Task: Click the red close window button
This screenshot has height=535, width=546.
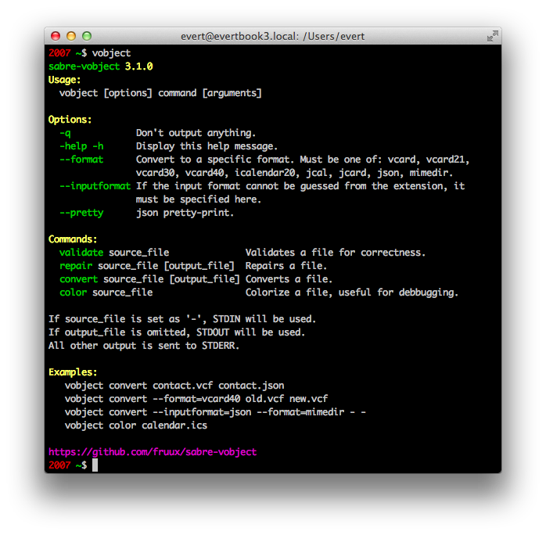Action: coord(56,36)
